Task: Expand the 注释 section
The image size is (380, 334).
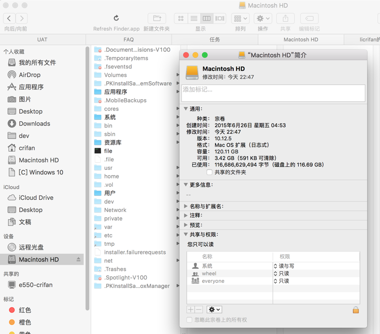Action: coord(186,215)
